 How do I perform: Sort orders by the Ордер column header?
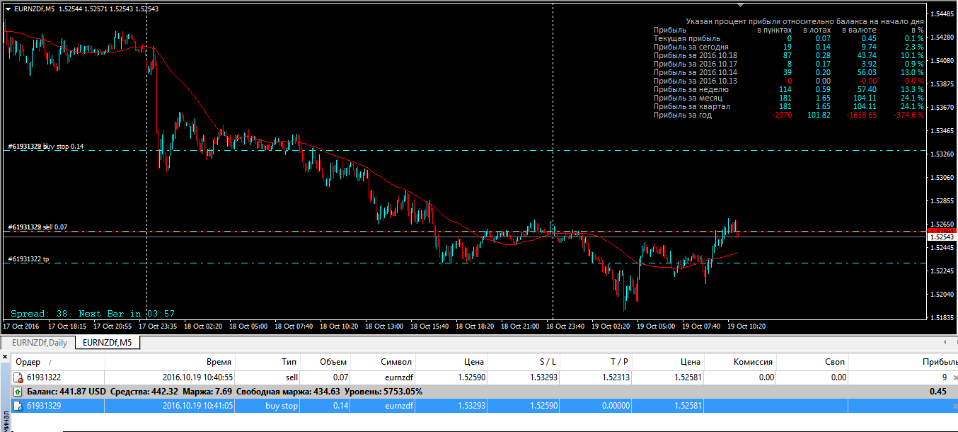59,362
